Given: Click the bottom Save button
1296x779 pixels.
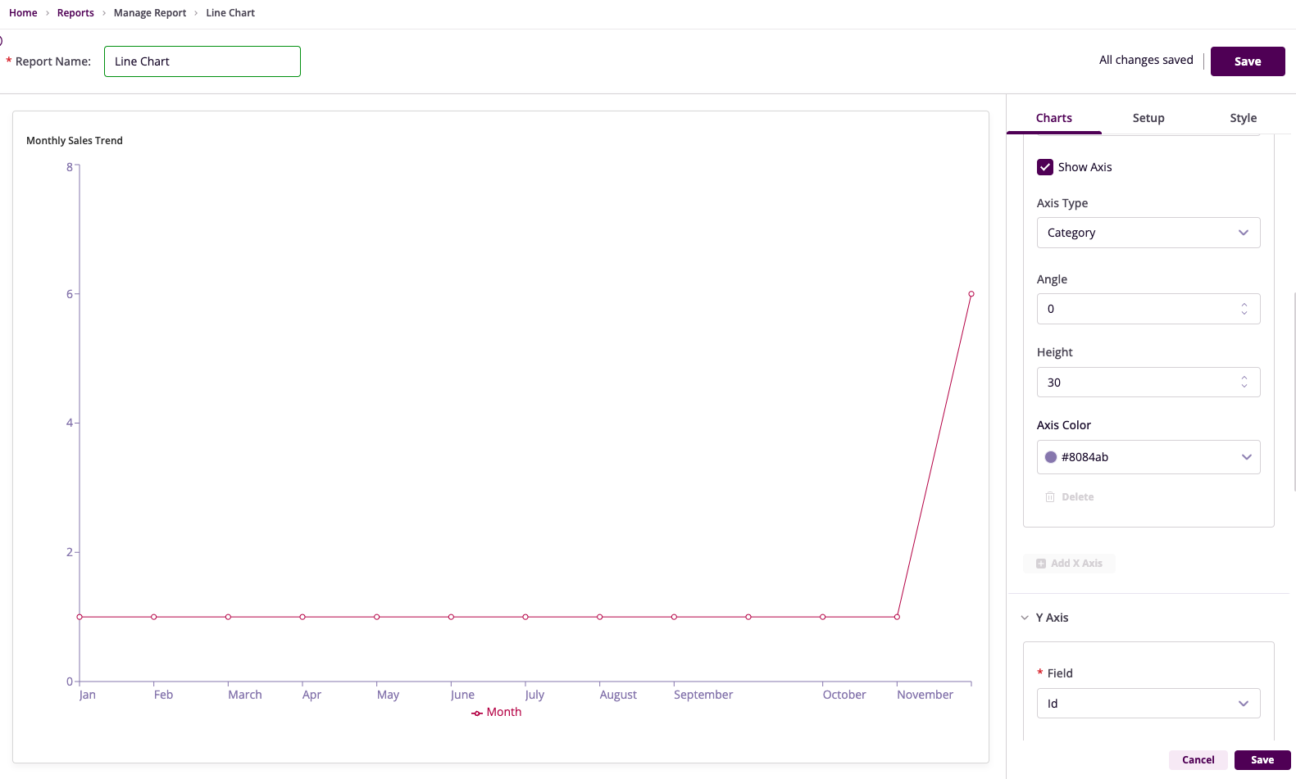Looking at the screenshot, I should pos(1262,760).
